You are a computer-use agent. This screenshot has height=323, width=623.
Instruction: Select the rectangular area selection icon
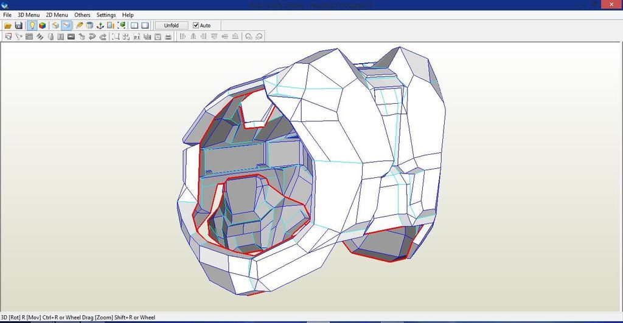click(116, 36)
